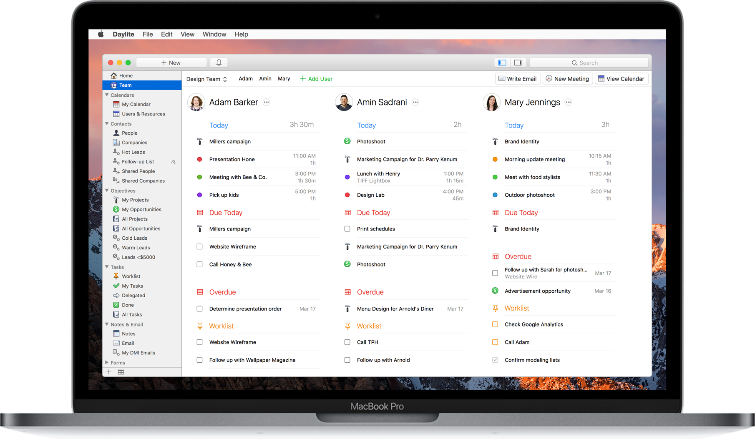Image resolution: width=755 pixels, height=439 pixels.
Task: Collapse the Calendars section
Action: coord(107,95)
